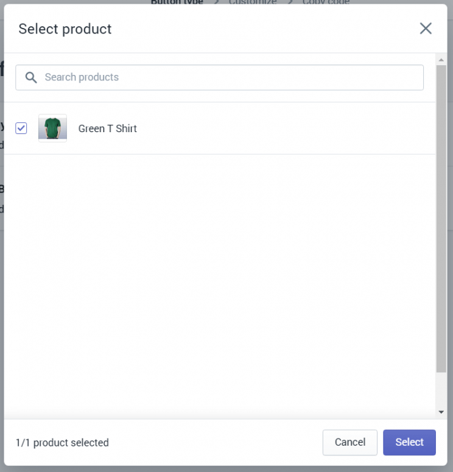
Task: Select the Green T Shirt product name
Action: click(107, 129)
